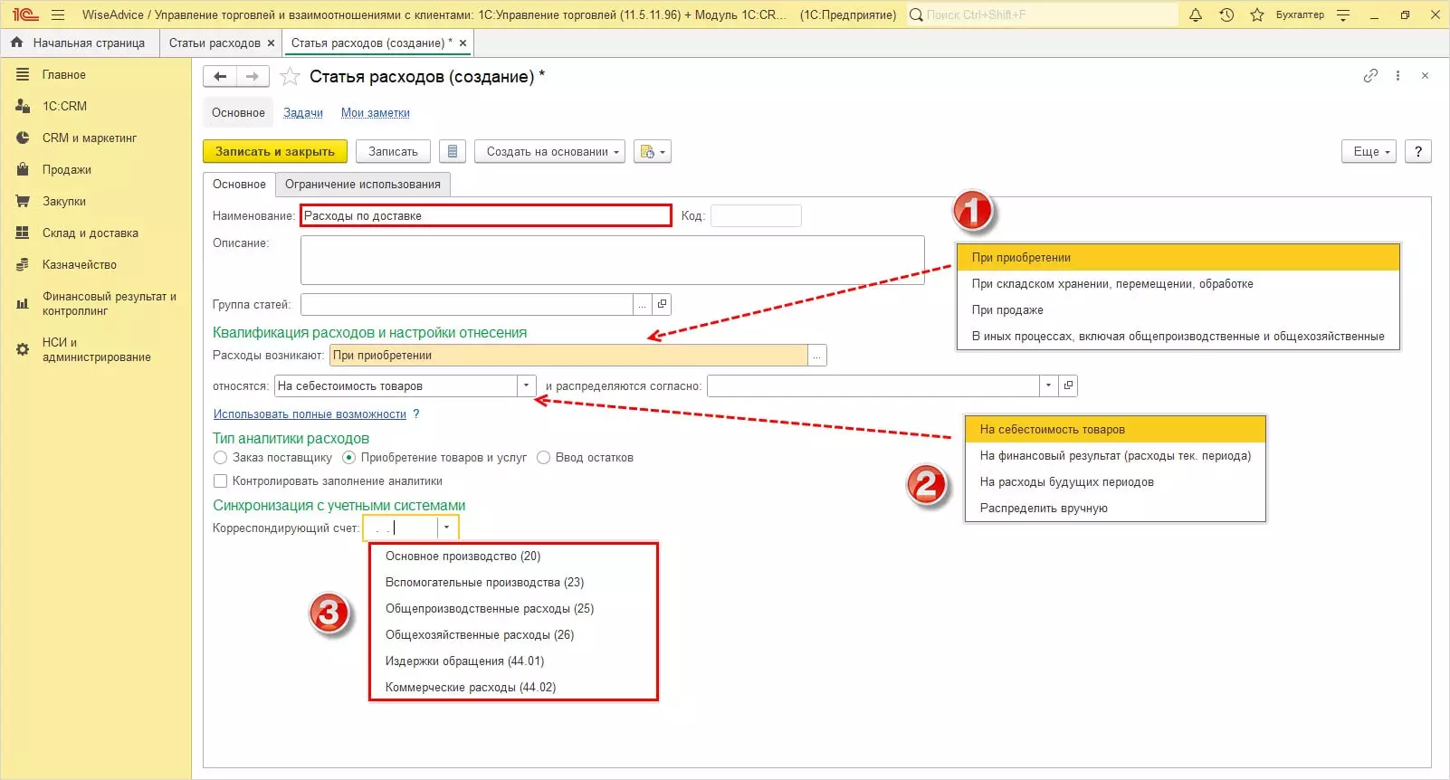Viewport: 1450px width, 780px height.
Task: Choose Основное производство (20) from list
Action: tap(513, 556)
